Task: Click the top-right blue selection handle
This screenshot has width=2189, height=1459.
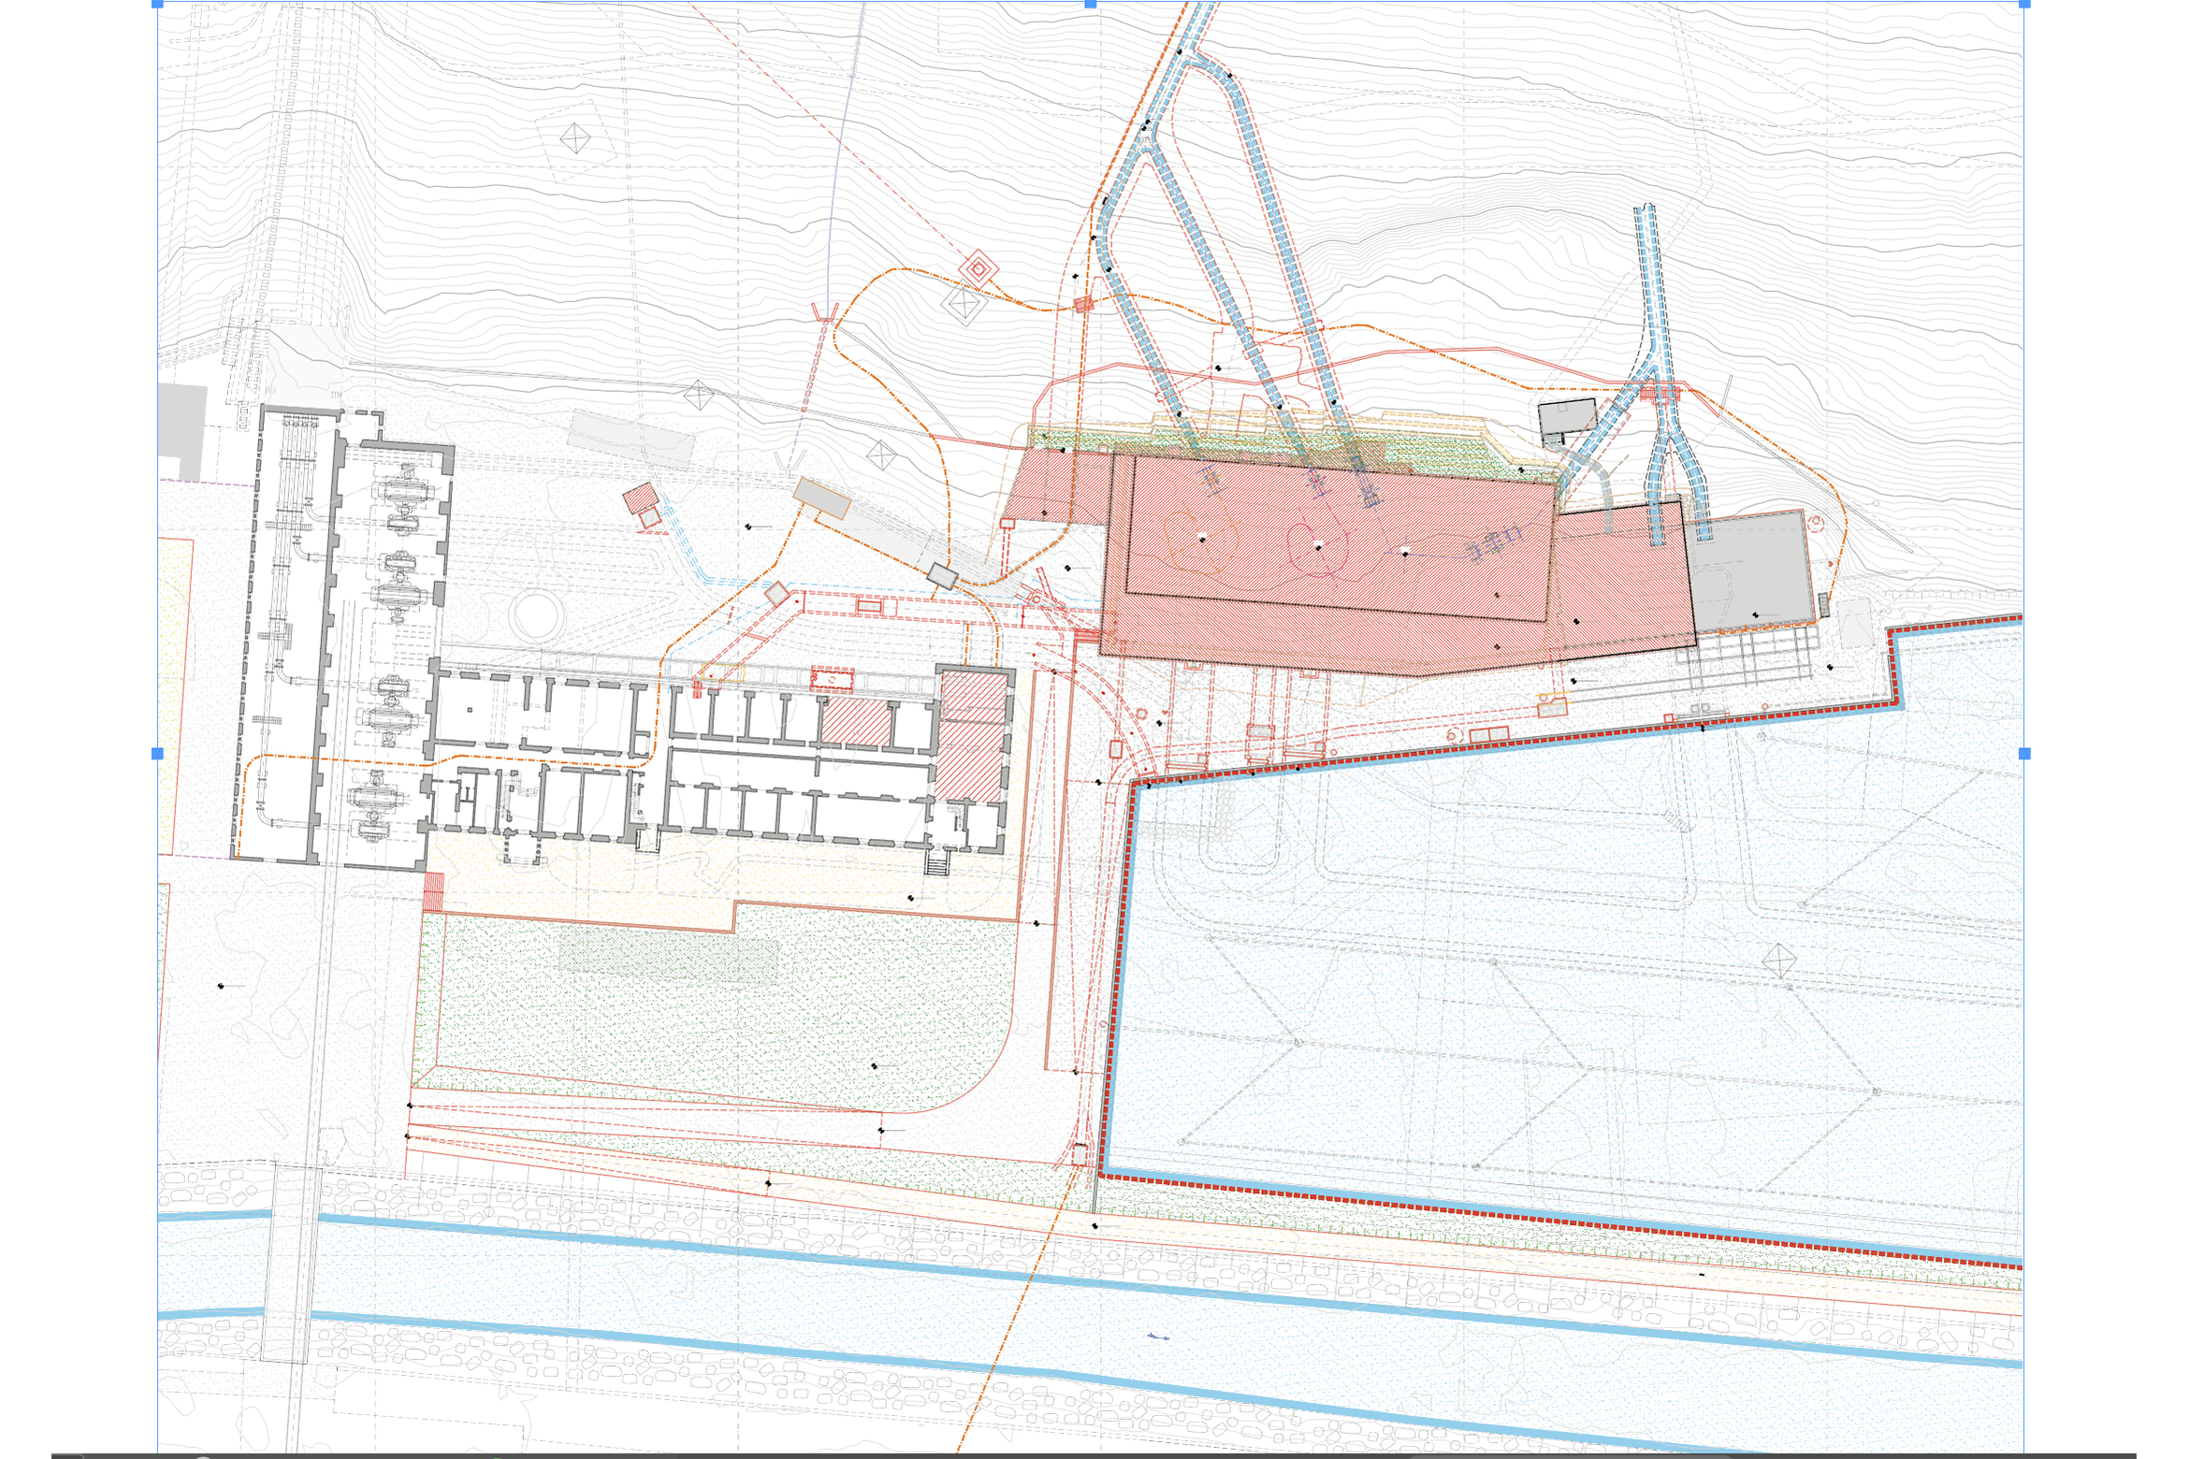Action: point(2023,5)
